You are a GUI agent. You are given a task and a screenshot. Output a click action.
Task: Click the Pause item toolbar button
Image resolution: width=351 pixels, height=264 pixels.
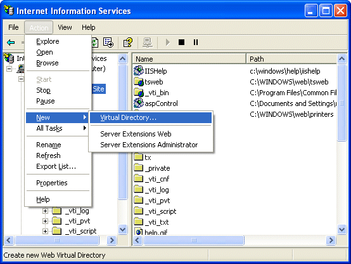pyautogui.click(x=196, y=42)
